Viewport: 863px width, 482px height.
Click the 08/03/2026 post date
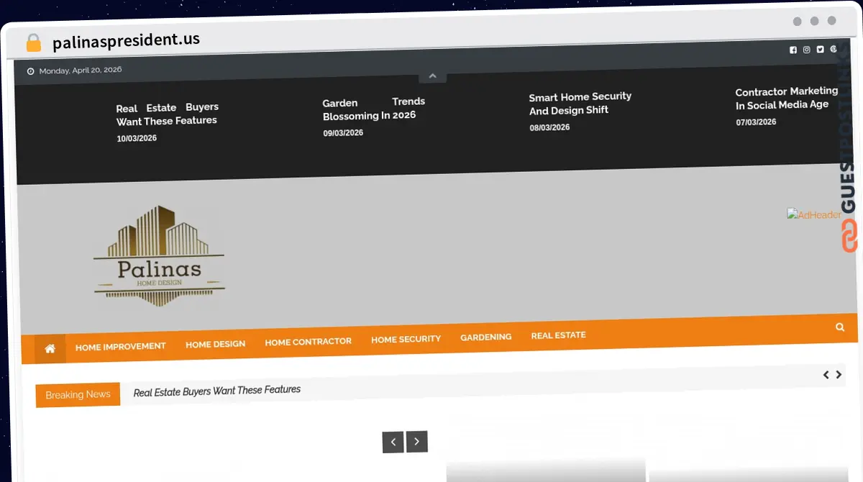pos(549,127)
